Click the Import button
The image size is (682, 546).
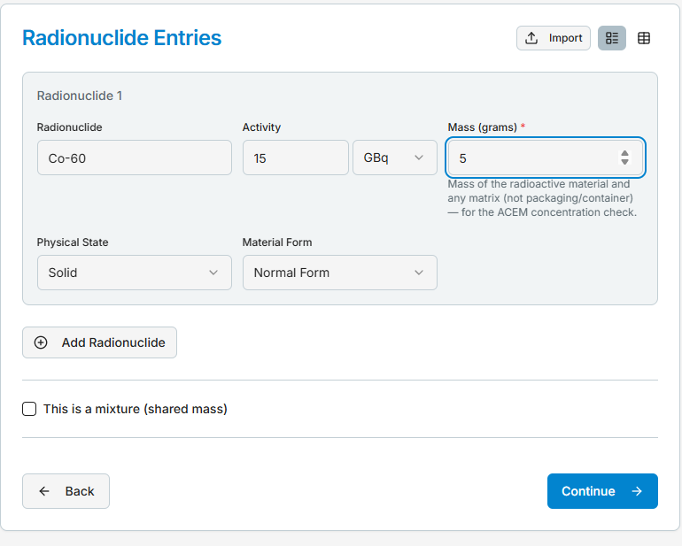tap(554, 38)
